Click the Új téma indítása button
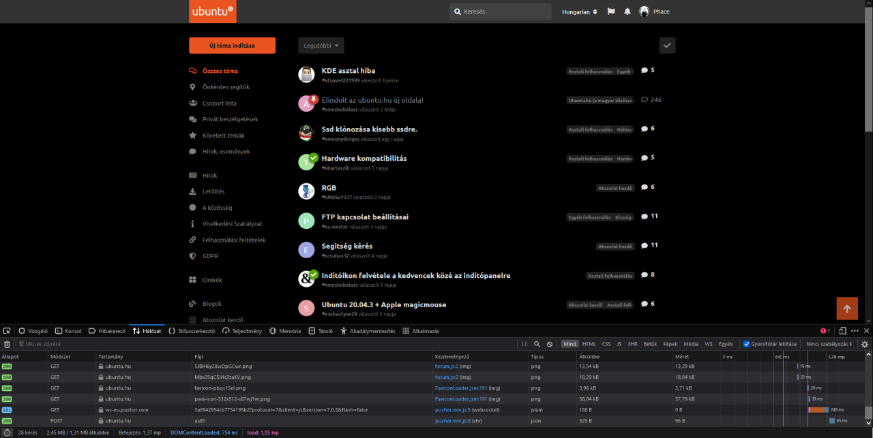 tap(232, 46)
